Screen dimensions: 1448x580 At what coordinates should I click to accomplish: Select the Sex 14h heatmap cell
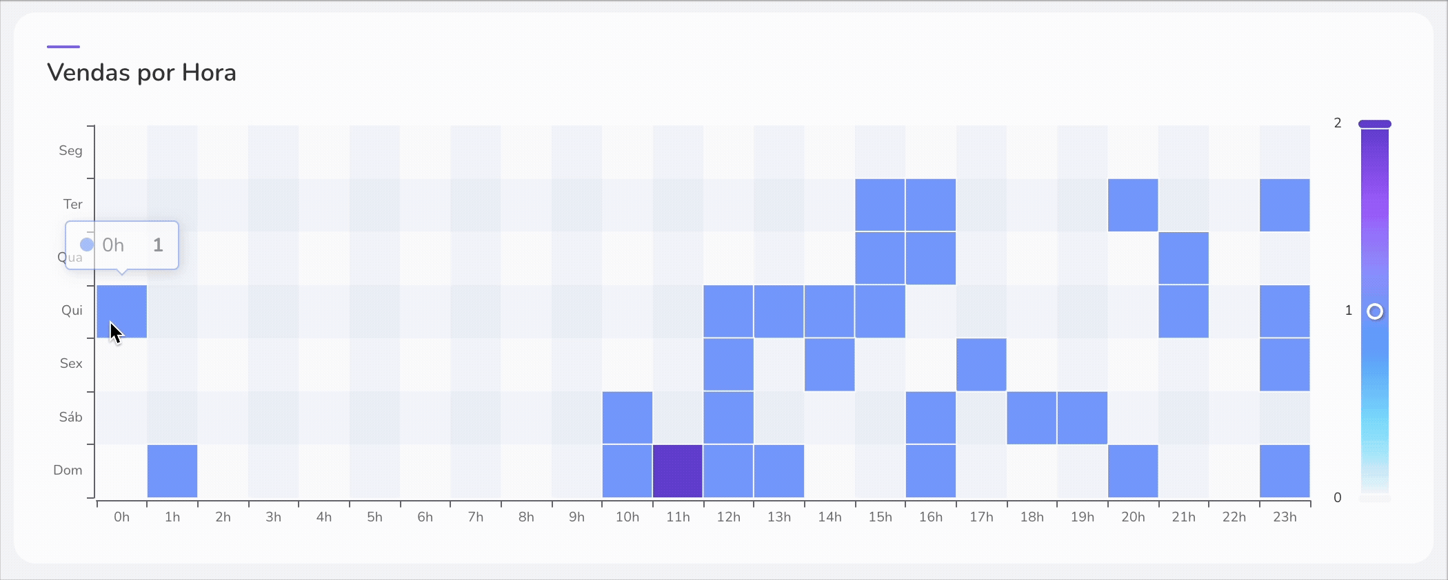829,364
